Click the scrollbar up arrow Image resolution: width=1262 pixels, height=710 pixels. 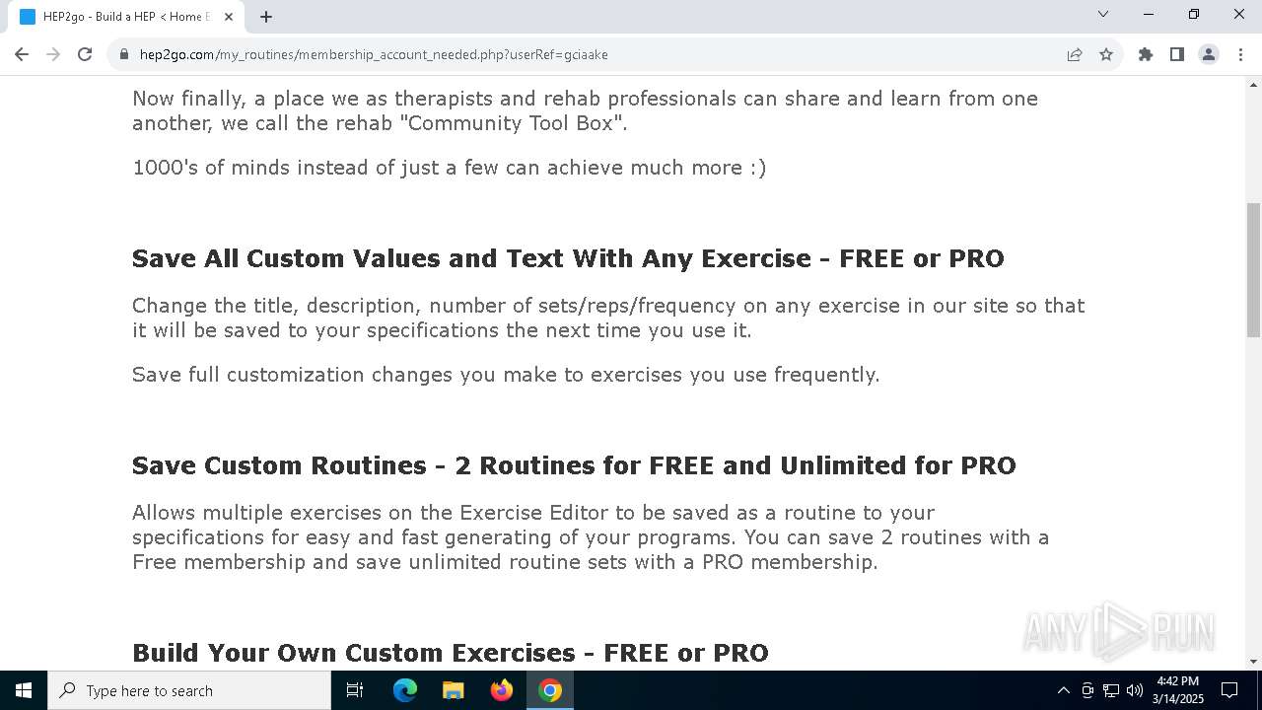point(1253,85)
